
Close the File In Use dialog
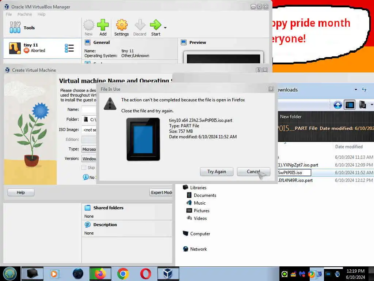coord(271,89)
